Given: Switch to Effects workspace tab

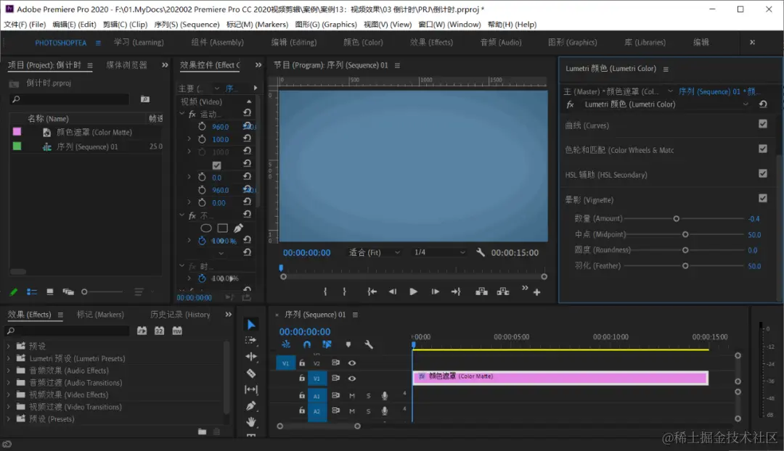Looking at the screenshot, I should (431, 43).
